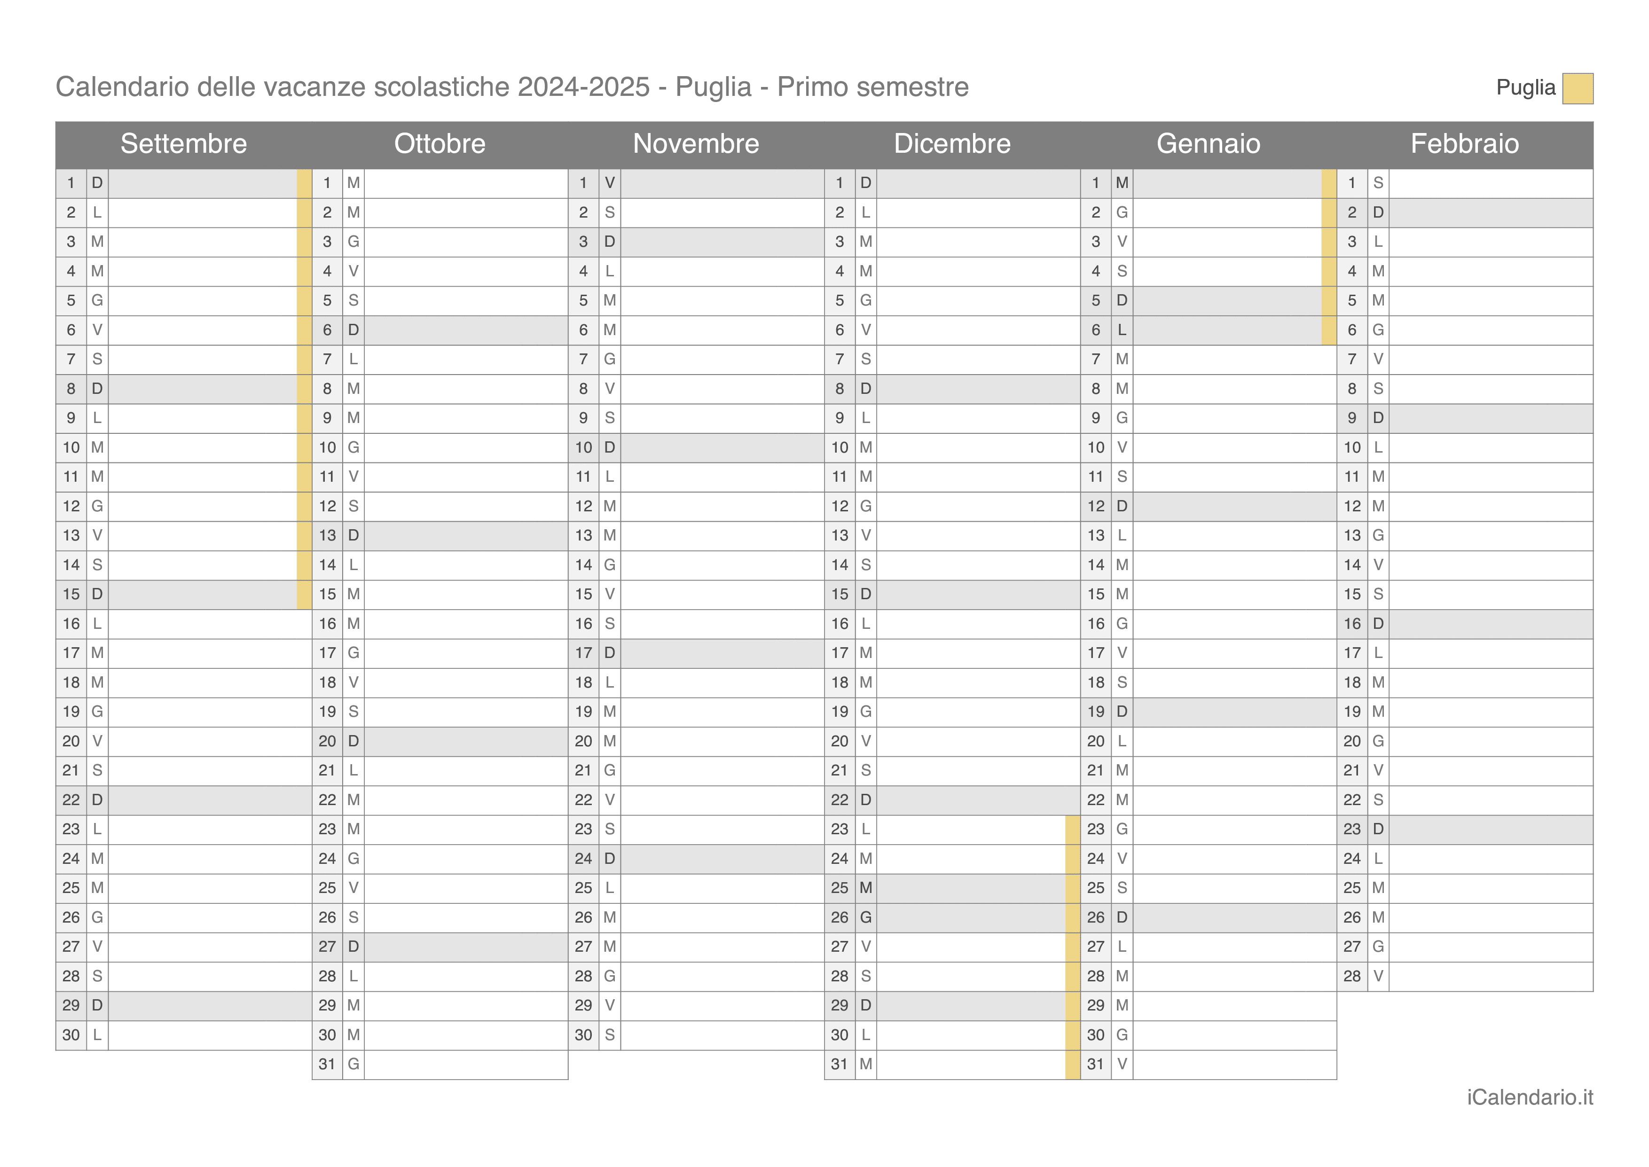Click the Dicembre month header
Screen dimensions: 1649x1167
point(952,144)
